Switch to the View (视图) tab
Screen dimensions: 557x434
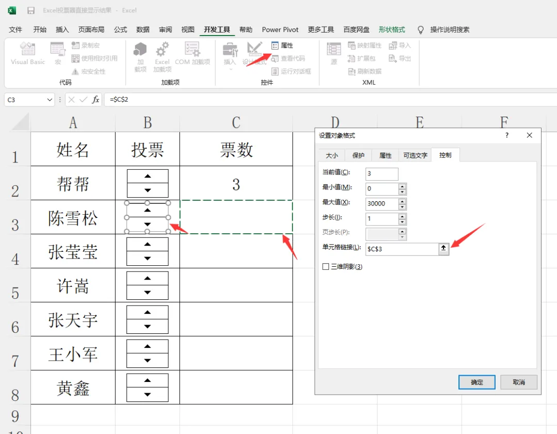click(x=188, y=29)
